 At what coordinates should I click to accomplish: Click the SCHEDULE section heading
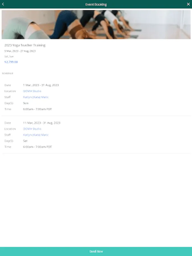(x=7, y=73)
